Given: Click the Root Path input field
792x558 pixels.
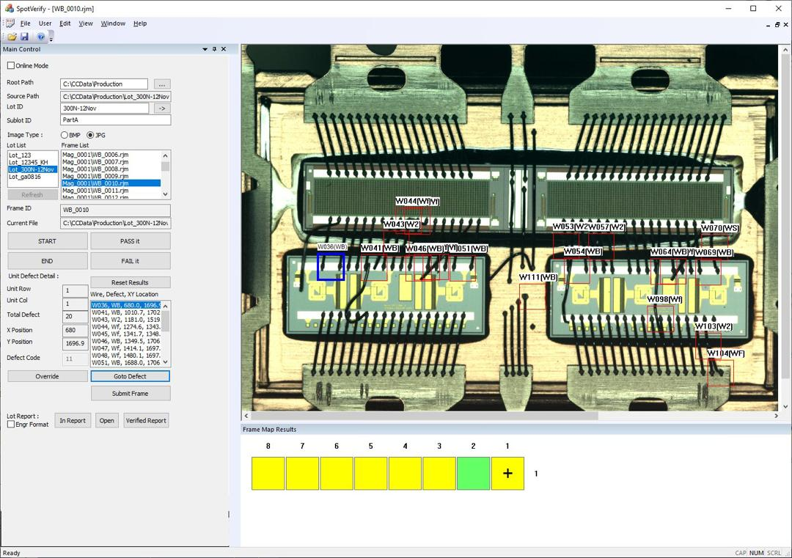Looking at the screenshot, I should [104, 84].
